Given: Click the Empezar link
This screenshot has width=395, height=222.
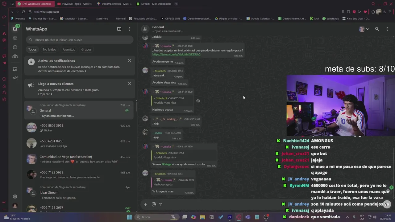Looking at the screenshot, I should coord(45,94).
